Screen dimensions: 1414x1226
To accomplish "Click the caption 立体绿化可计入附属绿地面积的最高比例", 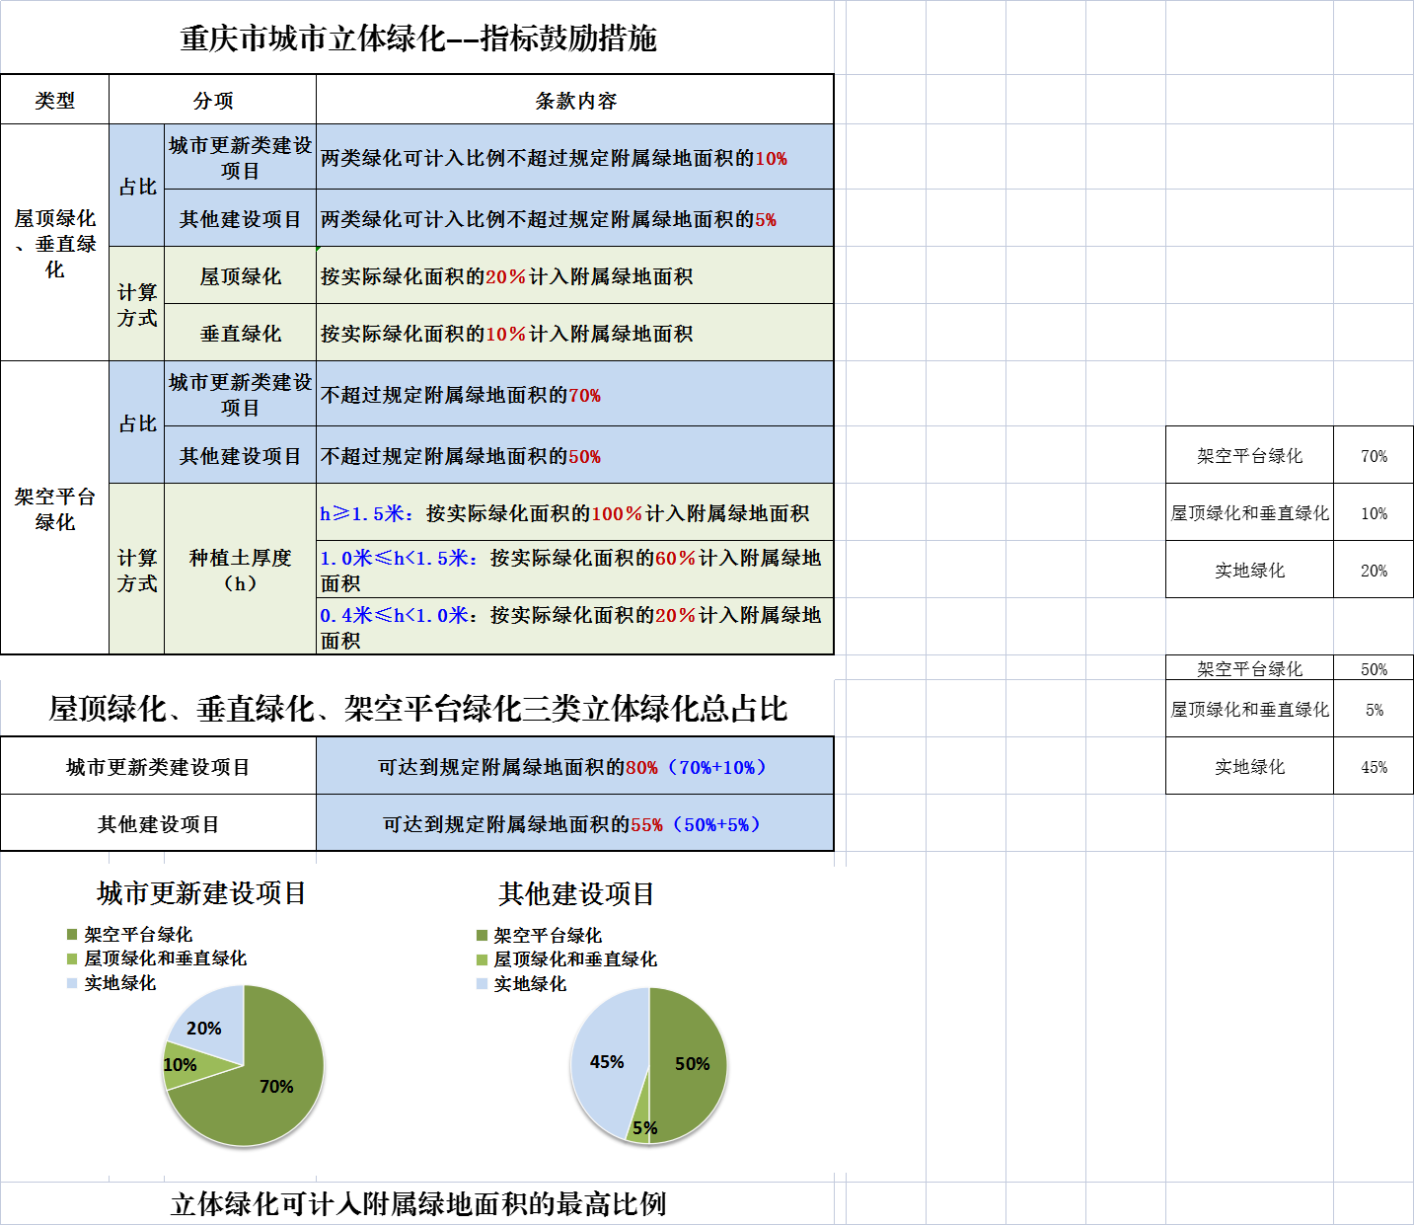I will point(417,1204).
